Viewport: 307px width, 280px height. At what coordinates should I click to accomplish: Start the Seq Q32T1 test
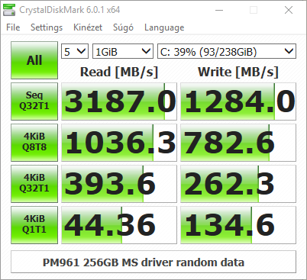[34, 101]
